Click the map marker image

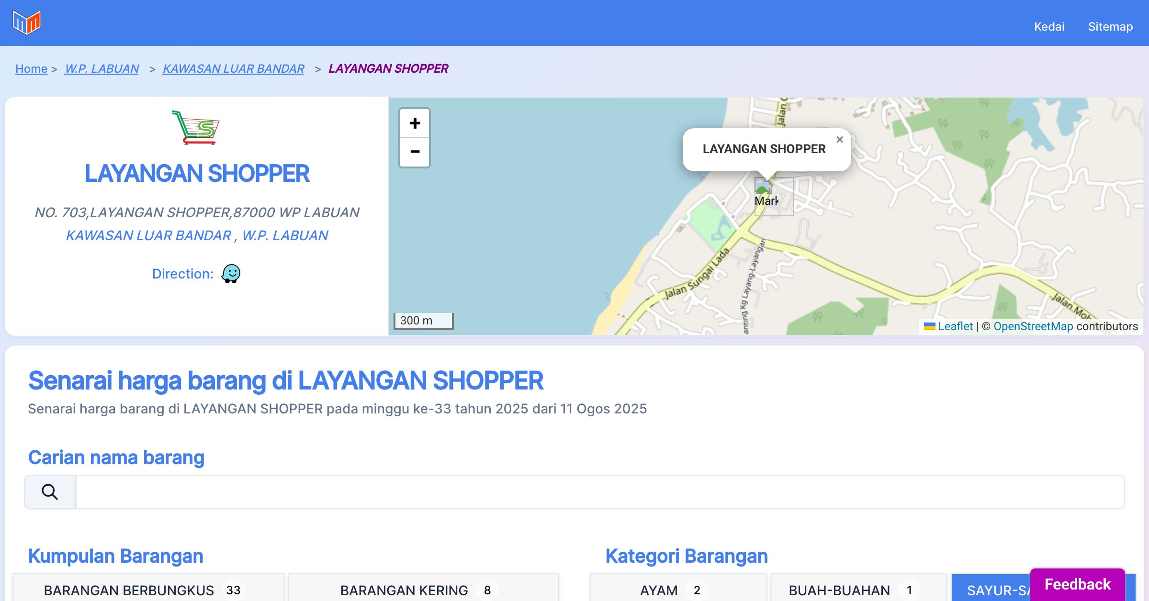(x=763, y=187)
